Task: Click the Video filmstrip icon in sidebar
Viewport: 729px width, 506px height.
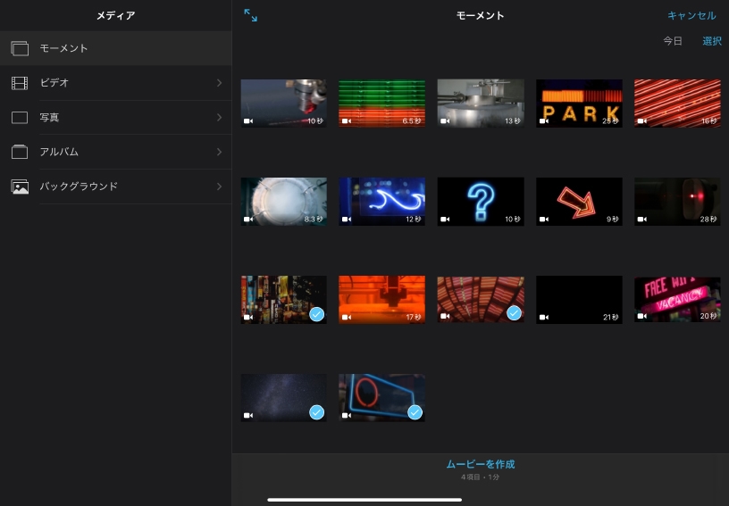Action: tap(20, 83)
